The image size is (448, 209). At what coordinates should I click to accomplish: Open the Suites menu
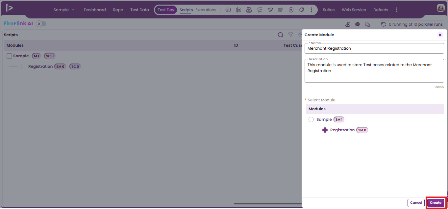point(329,10)
